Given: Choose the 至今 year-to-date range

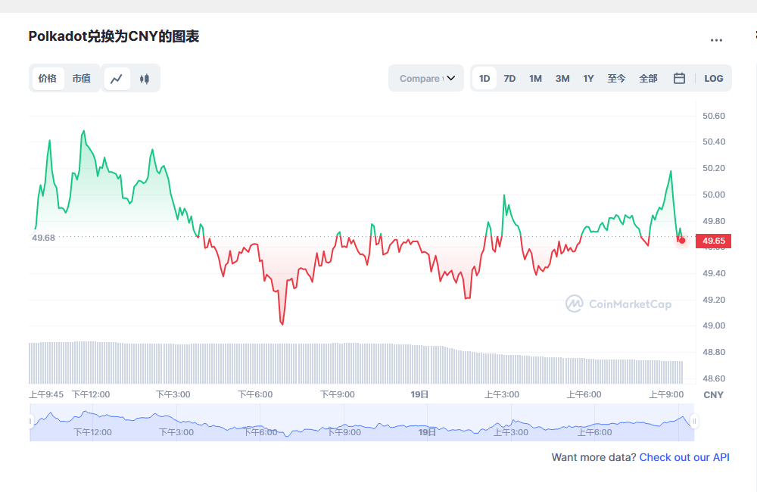Looking at the screenshot, I should pyautogui.click(x=616, y=78).
